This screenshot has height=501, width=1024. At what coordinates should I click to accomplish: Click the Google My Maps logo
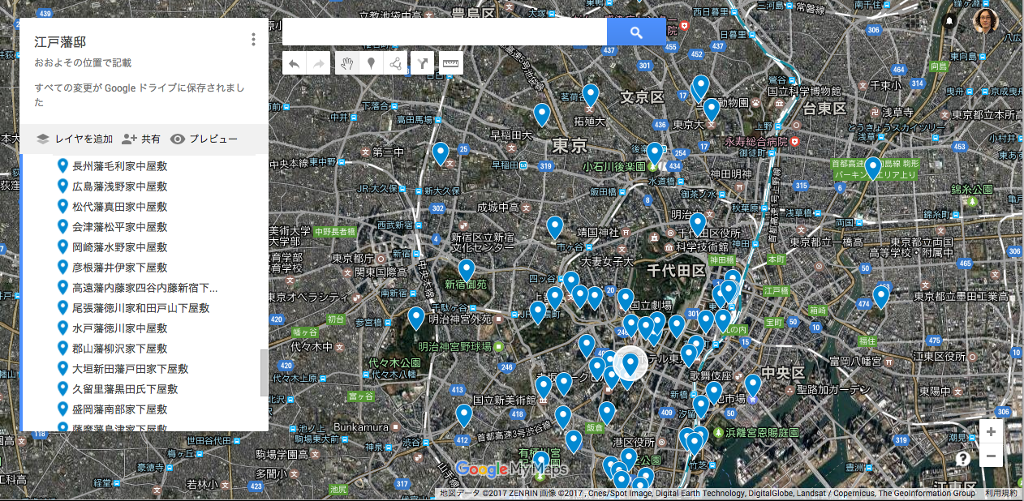tap(511, 469)
